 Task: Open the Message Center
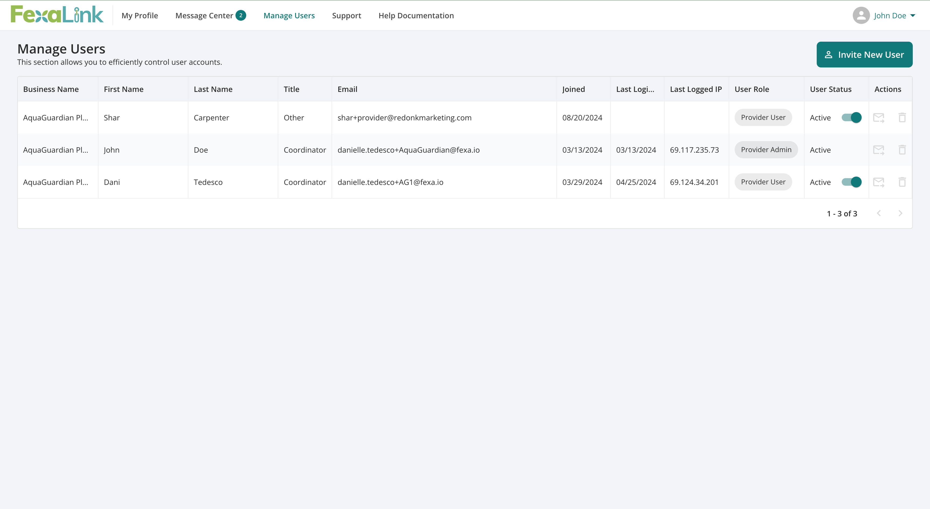click(x=204, y=15)
